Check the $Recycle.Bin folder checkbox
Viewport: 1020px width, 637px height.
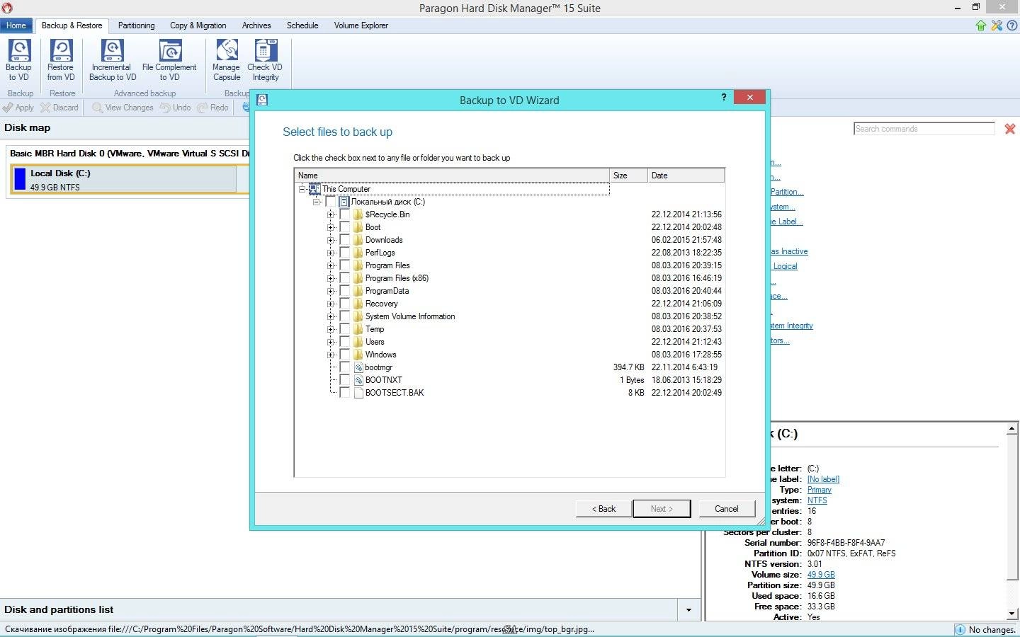coord(345,214)
